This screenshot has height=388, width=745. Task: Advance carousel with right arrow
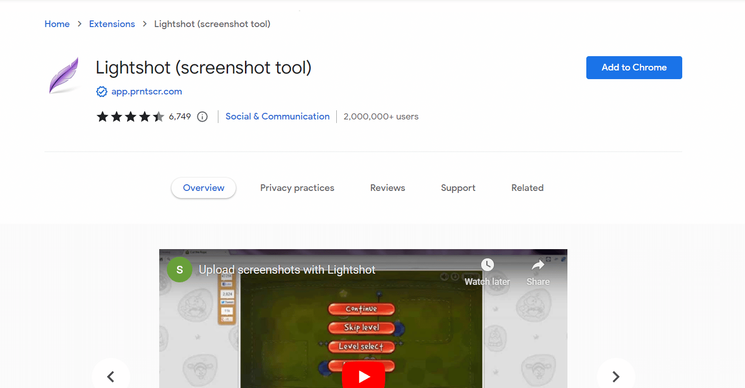616,376
